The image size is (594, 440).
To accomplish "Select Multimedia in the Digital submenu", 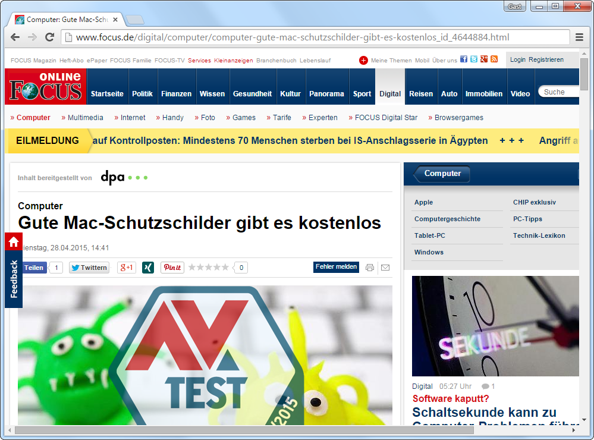I will click(x=85, y=118).
